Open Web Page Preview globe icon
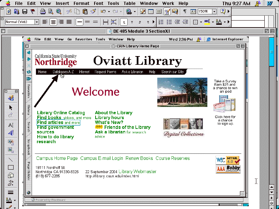Screen dimensions: 279x209 (59, 11)
